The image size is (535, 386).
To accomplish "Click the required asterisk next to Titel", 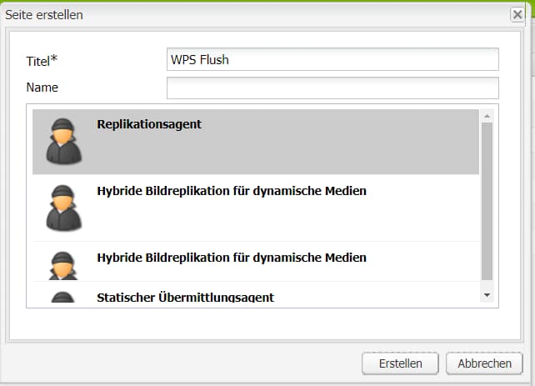I will pyautogui.click(x=55, y=58).
